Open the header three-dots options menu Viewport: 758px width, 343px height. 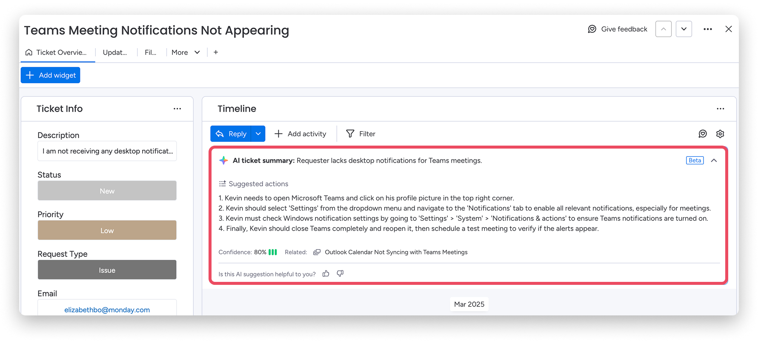click(708, 29)
